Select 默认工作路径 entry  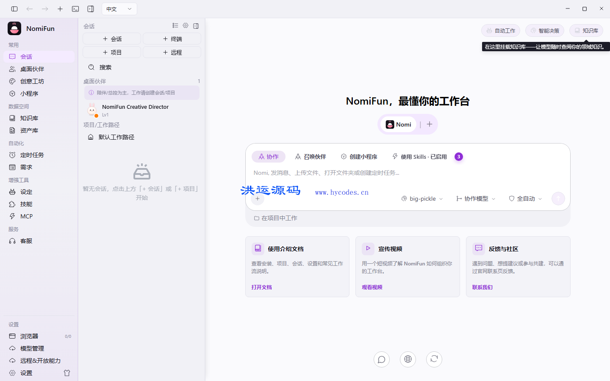(x=142, y=137)
